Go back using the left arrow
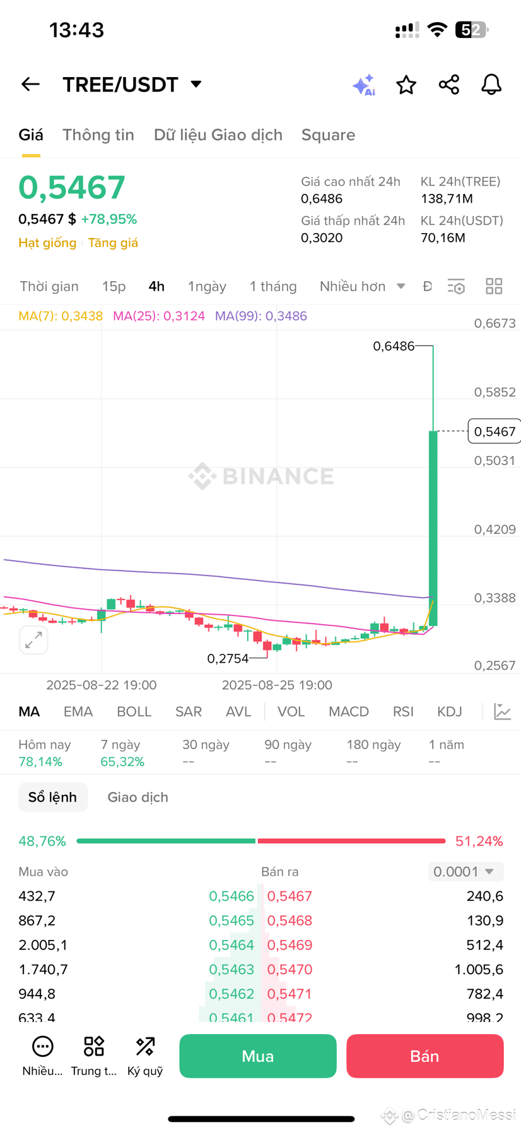Screen dimensions: 521x1132 (x=30, y=84)
